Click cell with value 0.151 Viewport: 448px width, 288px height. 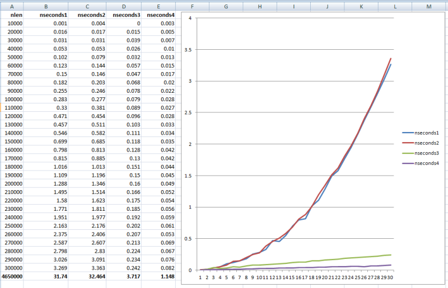coord(124,167)
